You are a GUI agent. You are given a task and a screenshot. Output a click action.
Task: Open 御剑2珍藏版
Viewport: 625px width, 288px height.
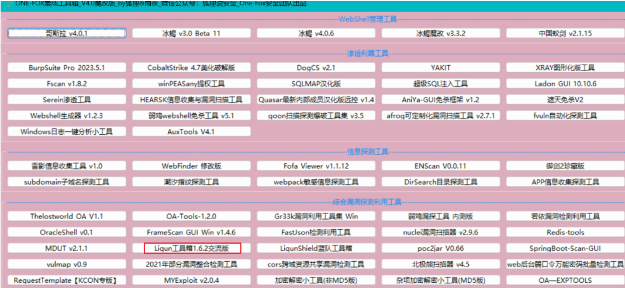[x=565, y=166]
